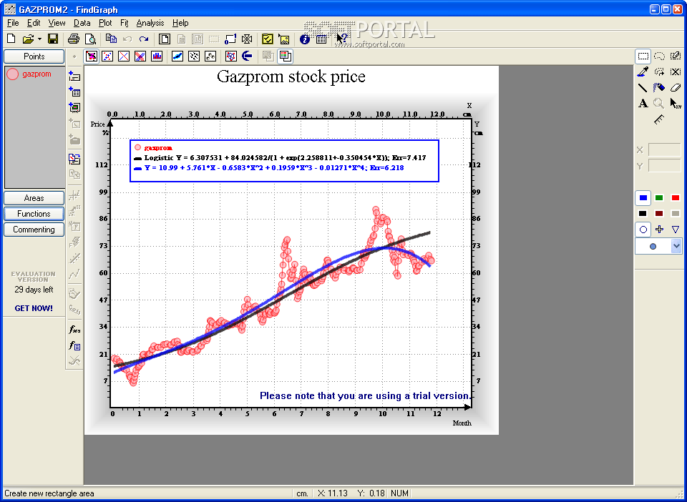Toggle the colored list window icon
The image size is (687, 502).
tap(286, 56)
